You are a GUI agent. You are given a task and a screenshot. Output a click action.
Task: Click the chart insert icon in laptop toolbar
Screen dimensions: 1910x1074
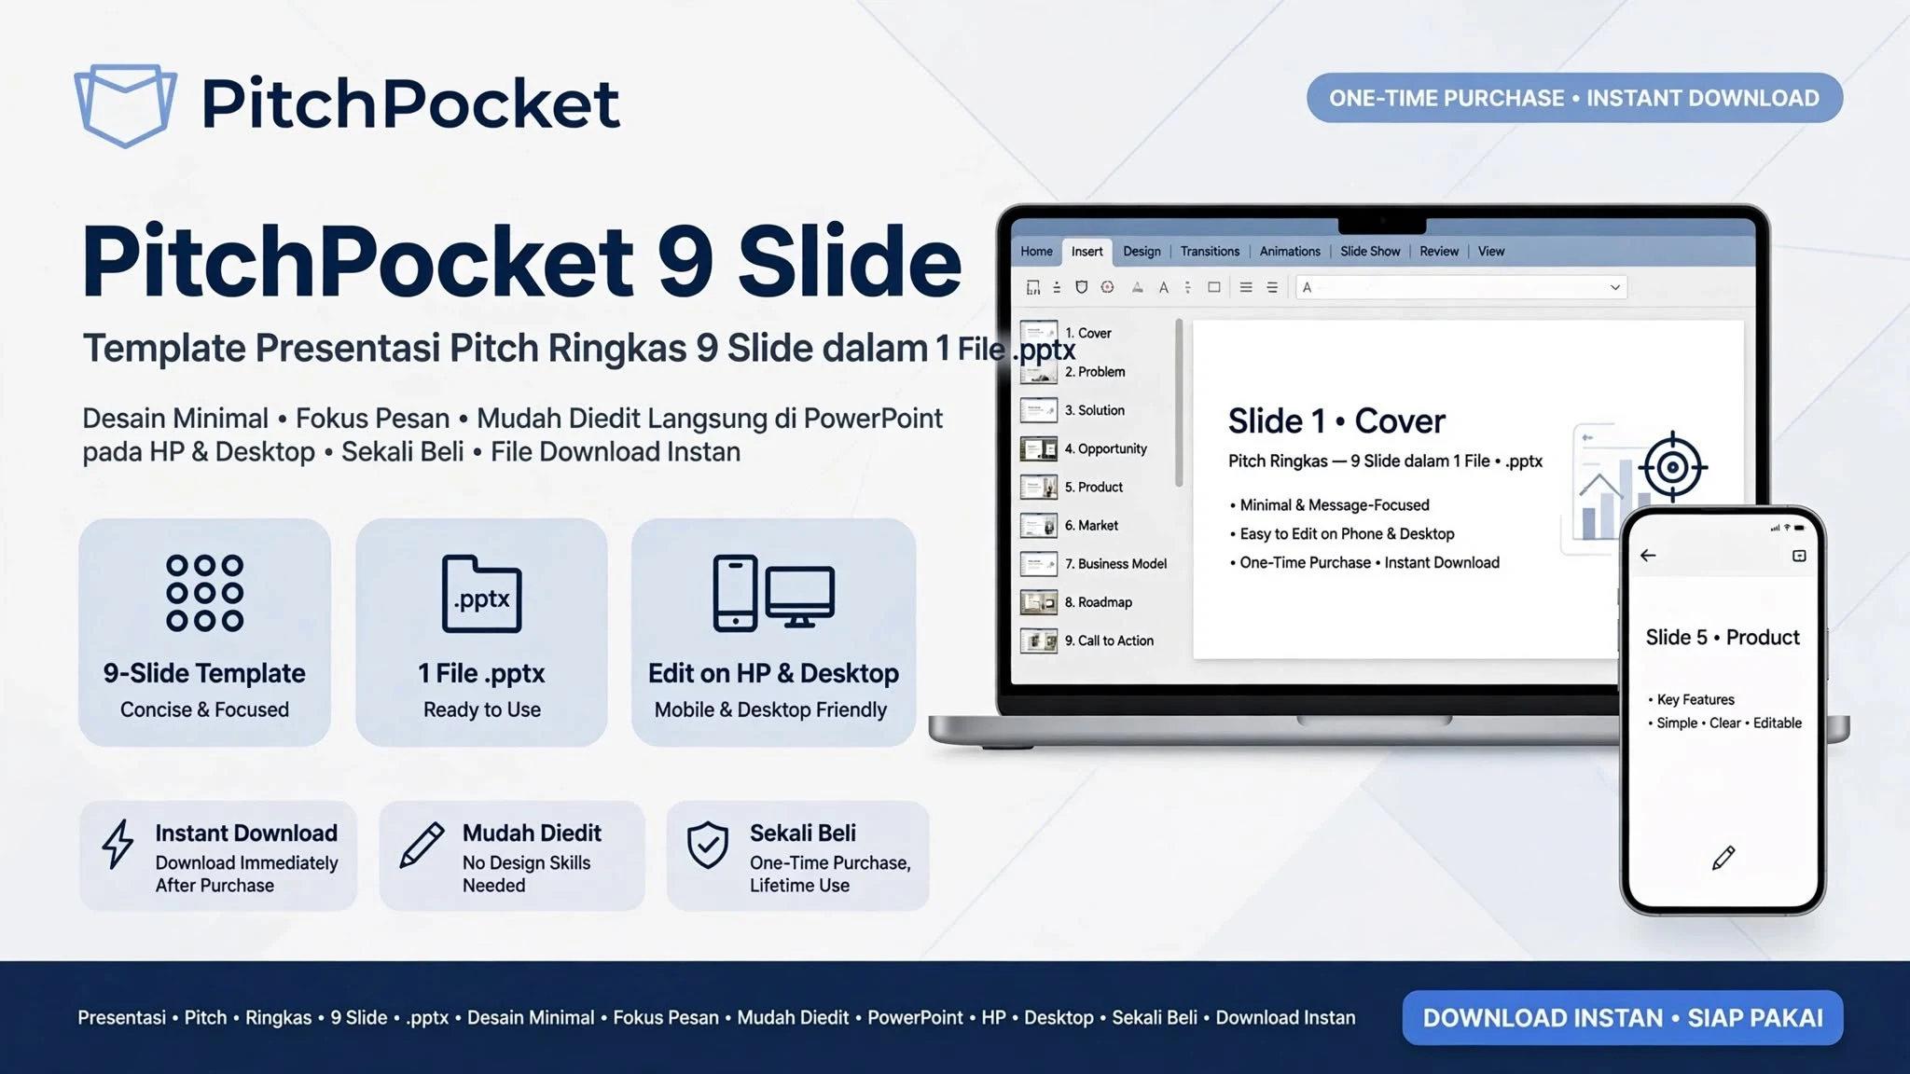point(1032,288)
